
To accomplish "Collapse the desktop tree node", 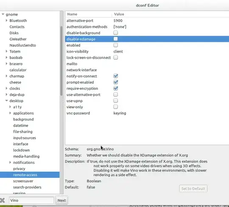I will coord(6,101).
